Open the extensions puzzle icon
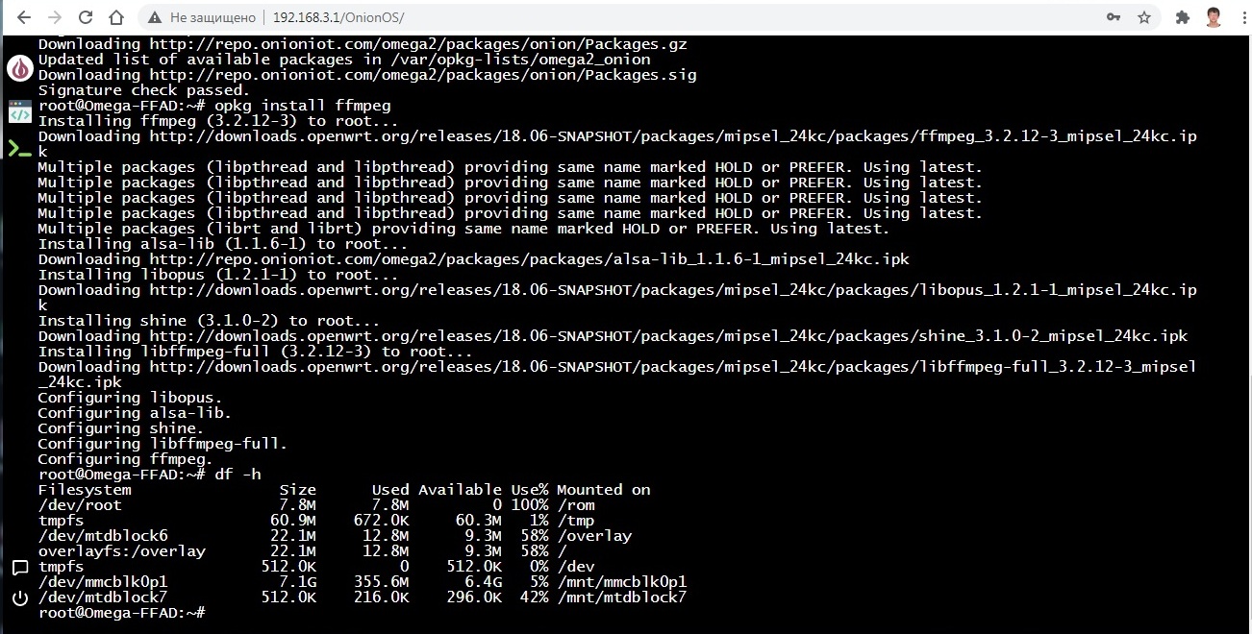This screenshot has height=634, width=1252. coord(1184,17)
